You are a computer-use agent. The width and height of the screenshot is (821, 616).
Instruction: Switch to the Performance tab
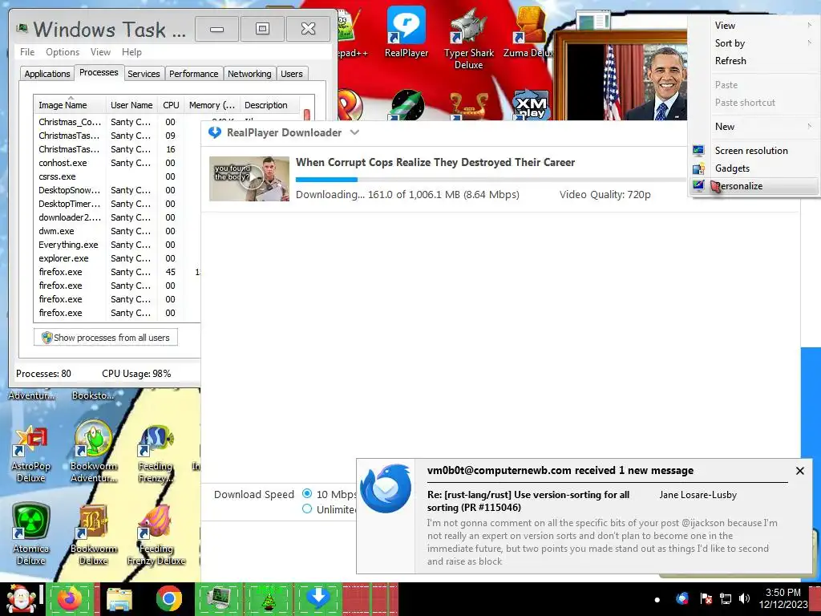(194, 74)
